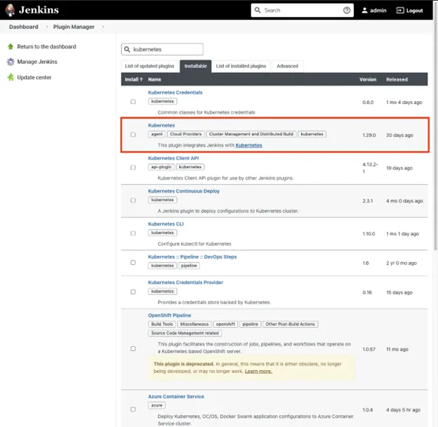The width and height of the screenshot is (438, 427).
Task: Click 'Cluster Management and Distributed Build' tag
Action: pyautogui.click(x=251, y=134)
